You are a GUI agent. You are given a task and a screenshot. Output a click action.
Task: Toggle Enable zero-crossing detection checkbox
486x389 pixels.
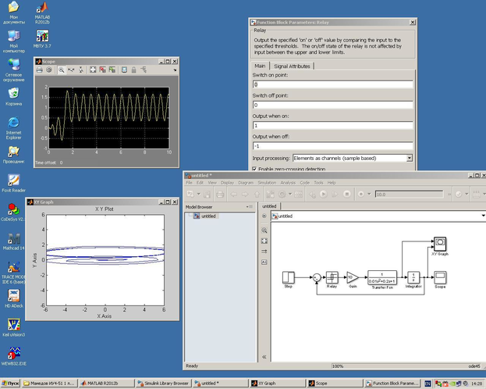click(255, 169)
